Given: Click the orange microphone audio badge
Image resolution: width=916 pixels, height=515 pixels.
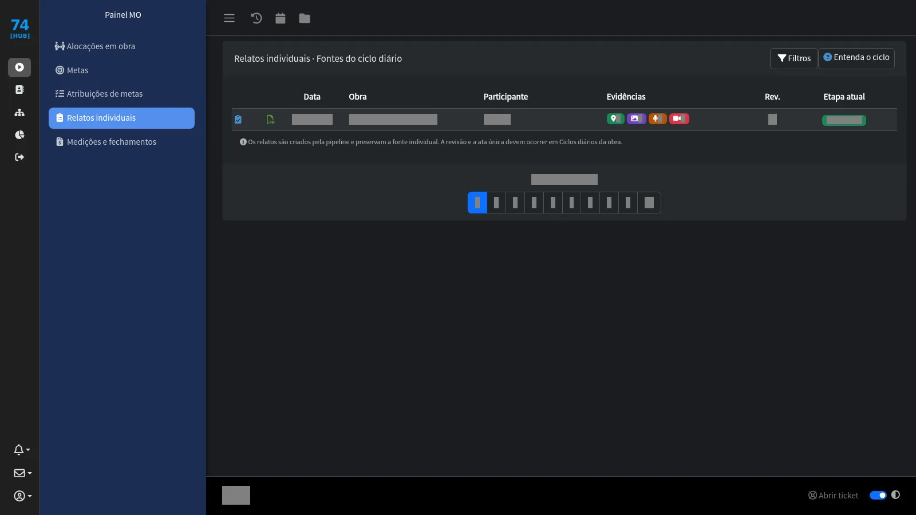Looking at the screenshot, I should (x=658, y=118).
